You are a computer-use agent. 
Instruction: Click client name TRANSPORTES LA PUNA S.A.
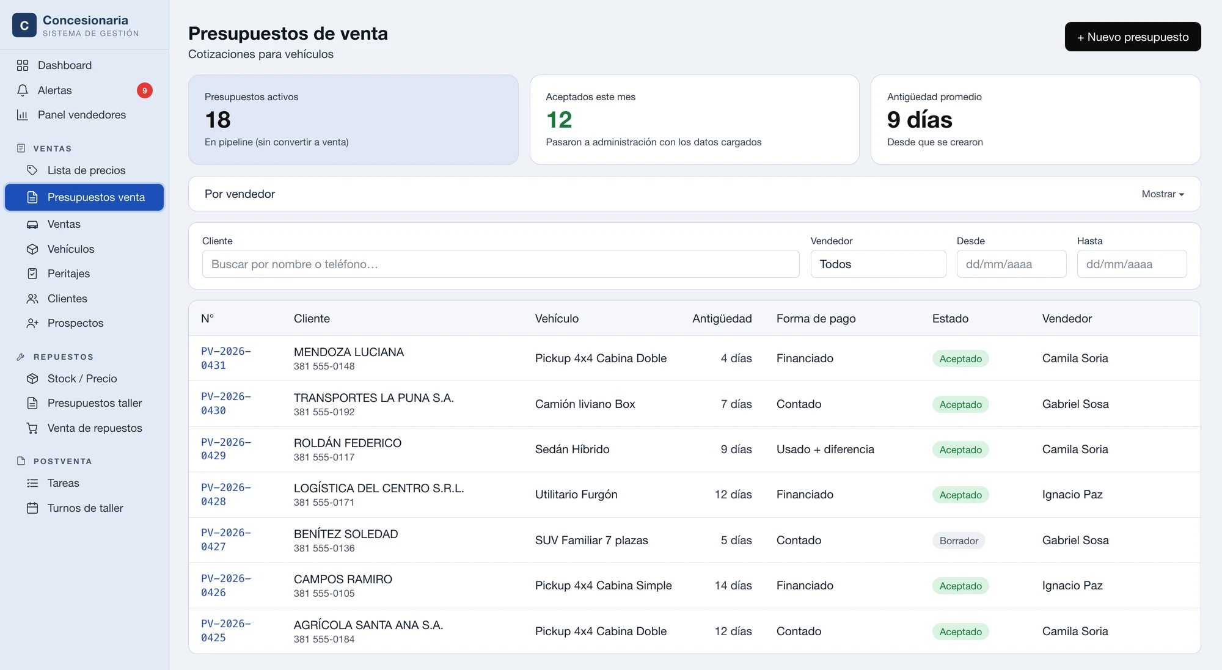pos(373,398)
